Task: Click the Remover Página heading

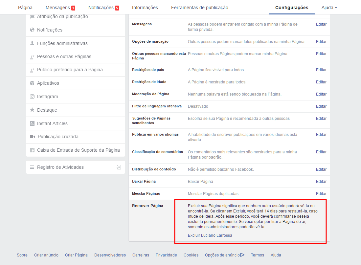Action: [x=147, y=206]
